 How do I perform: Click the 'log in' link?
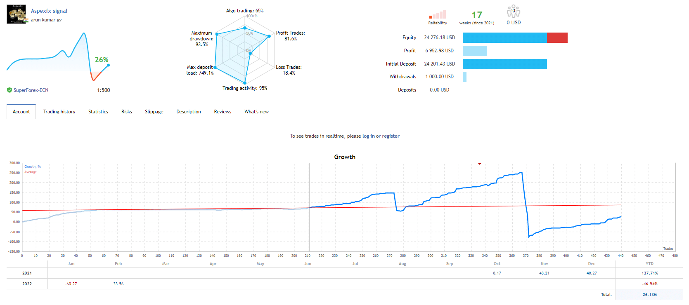(x=368, y=136)
